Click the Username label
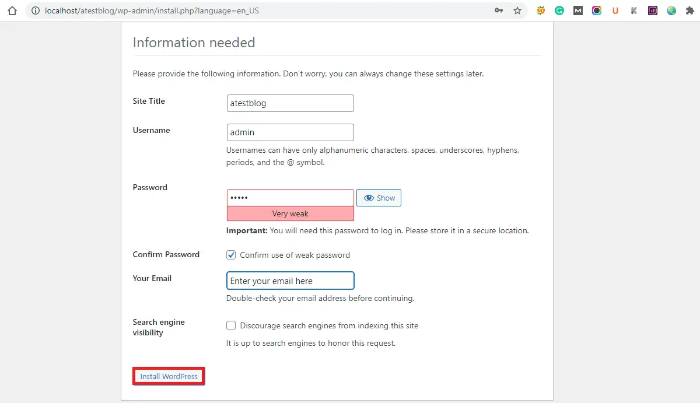Screen dimensions: 700x403 (152, 130)
